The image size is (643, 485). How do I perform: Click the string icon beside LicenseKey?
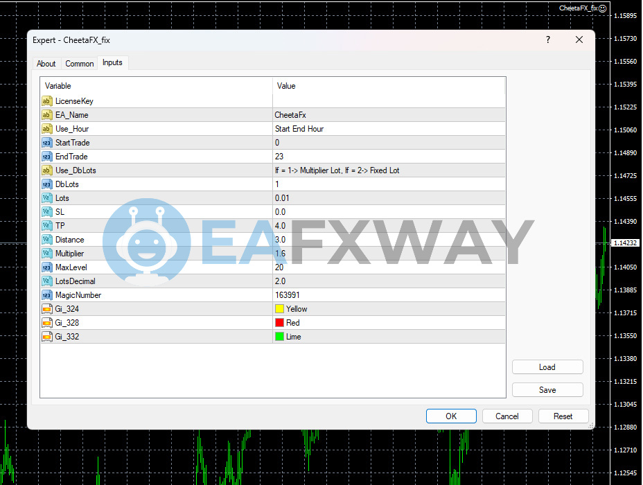click(x=46, y=101)
